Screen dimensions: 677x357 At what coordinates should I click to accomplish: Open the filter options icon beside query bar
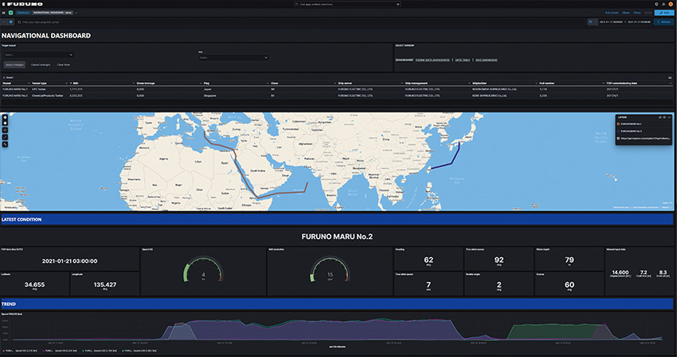click(11, 22)
